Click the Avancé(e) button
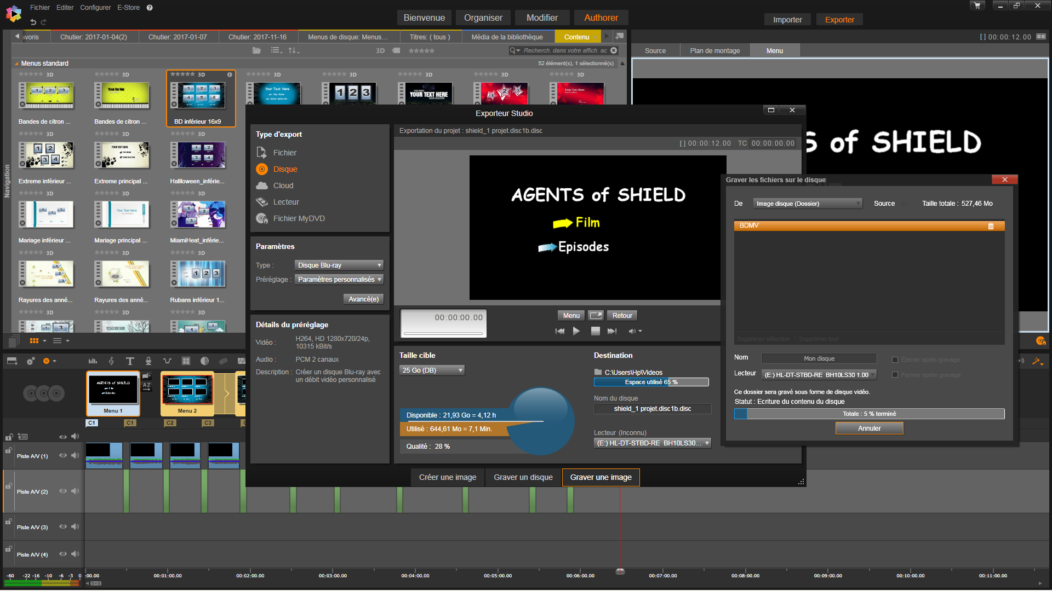Screen dimensions: 1052x591 click(364, 299)
